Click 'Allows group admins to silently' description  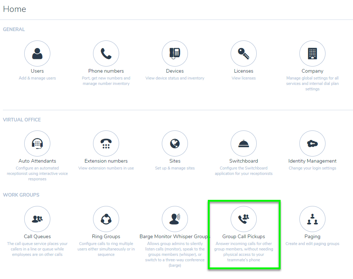(x=175, y=254)
